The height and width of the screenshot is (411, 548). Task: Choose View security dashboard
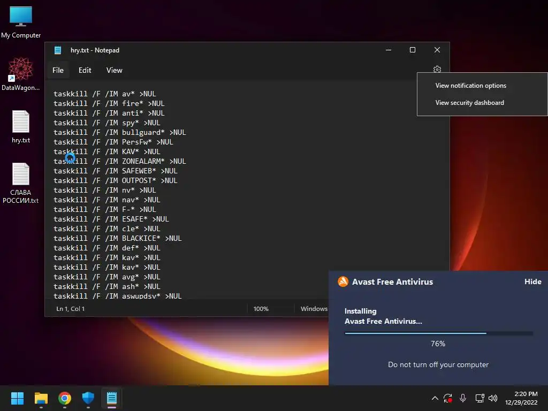pos(470,103)
